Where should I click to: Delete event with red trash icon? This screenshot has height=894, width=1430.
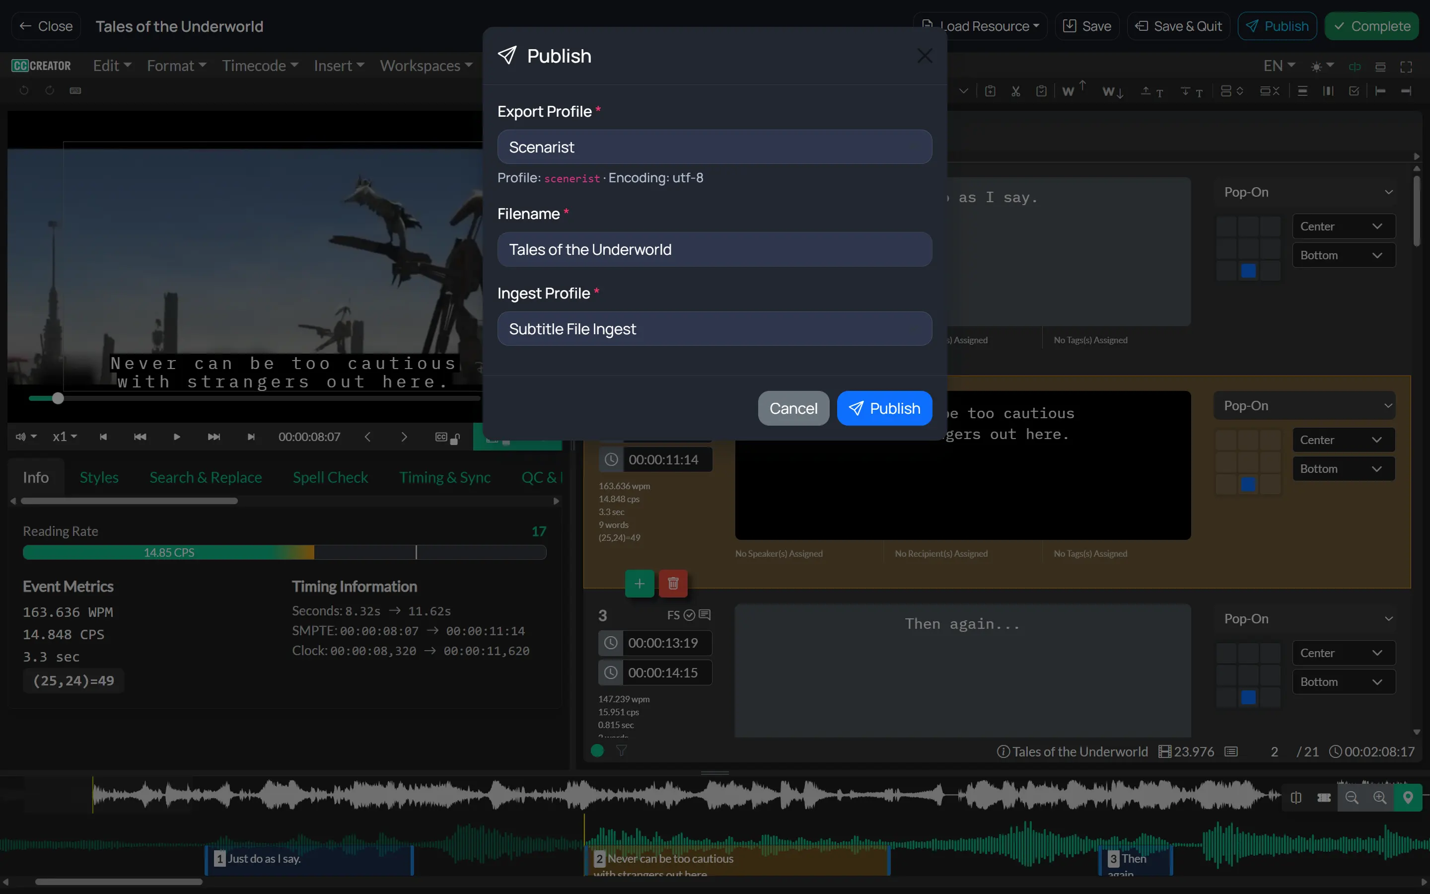click(672, 584)
